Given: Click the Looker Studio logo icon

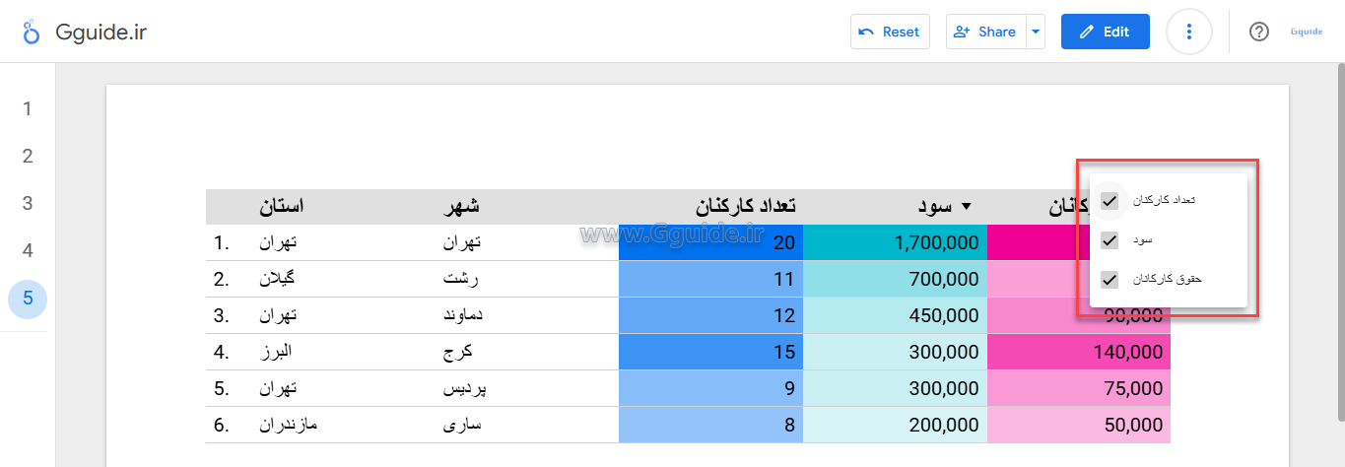Looking at the screenshot, I should [32, 32].
